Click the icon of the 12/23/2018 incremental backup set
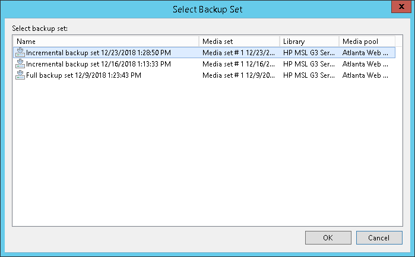 [x=20, y=53]
